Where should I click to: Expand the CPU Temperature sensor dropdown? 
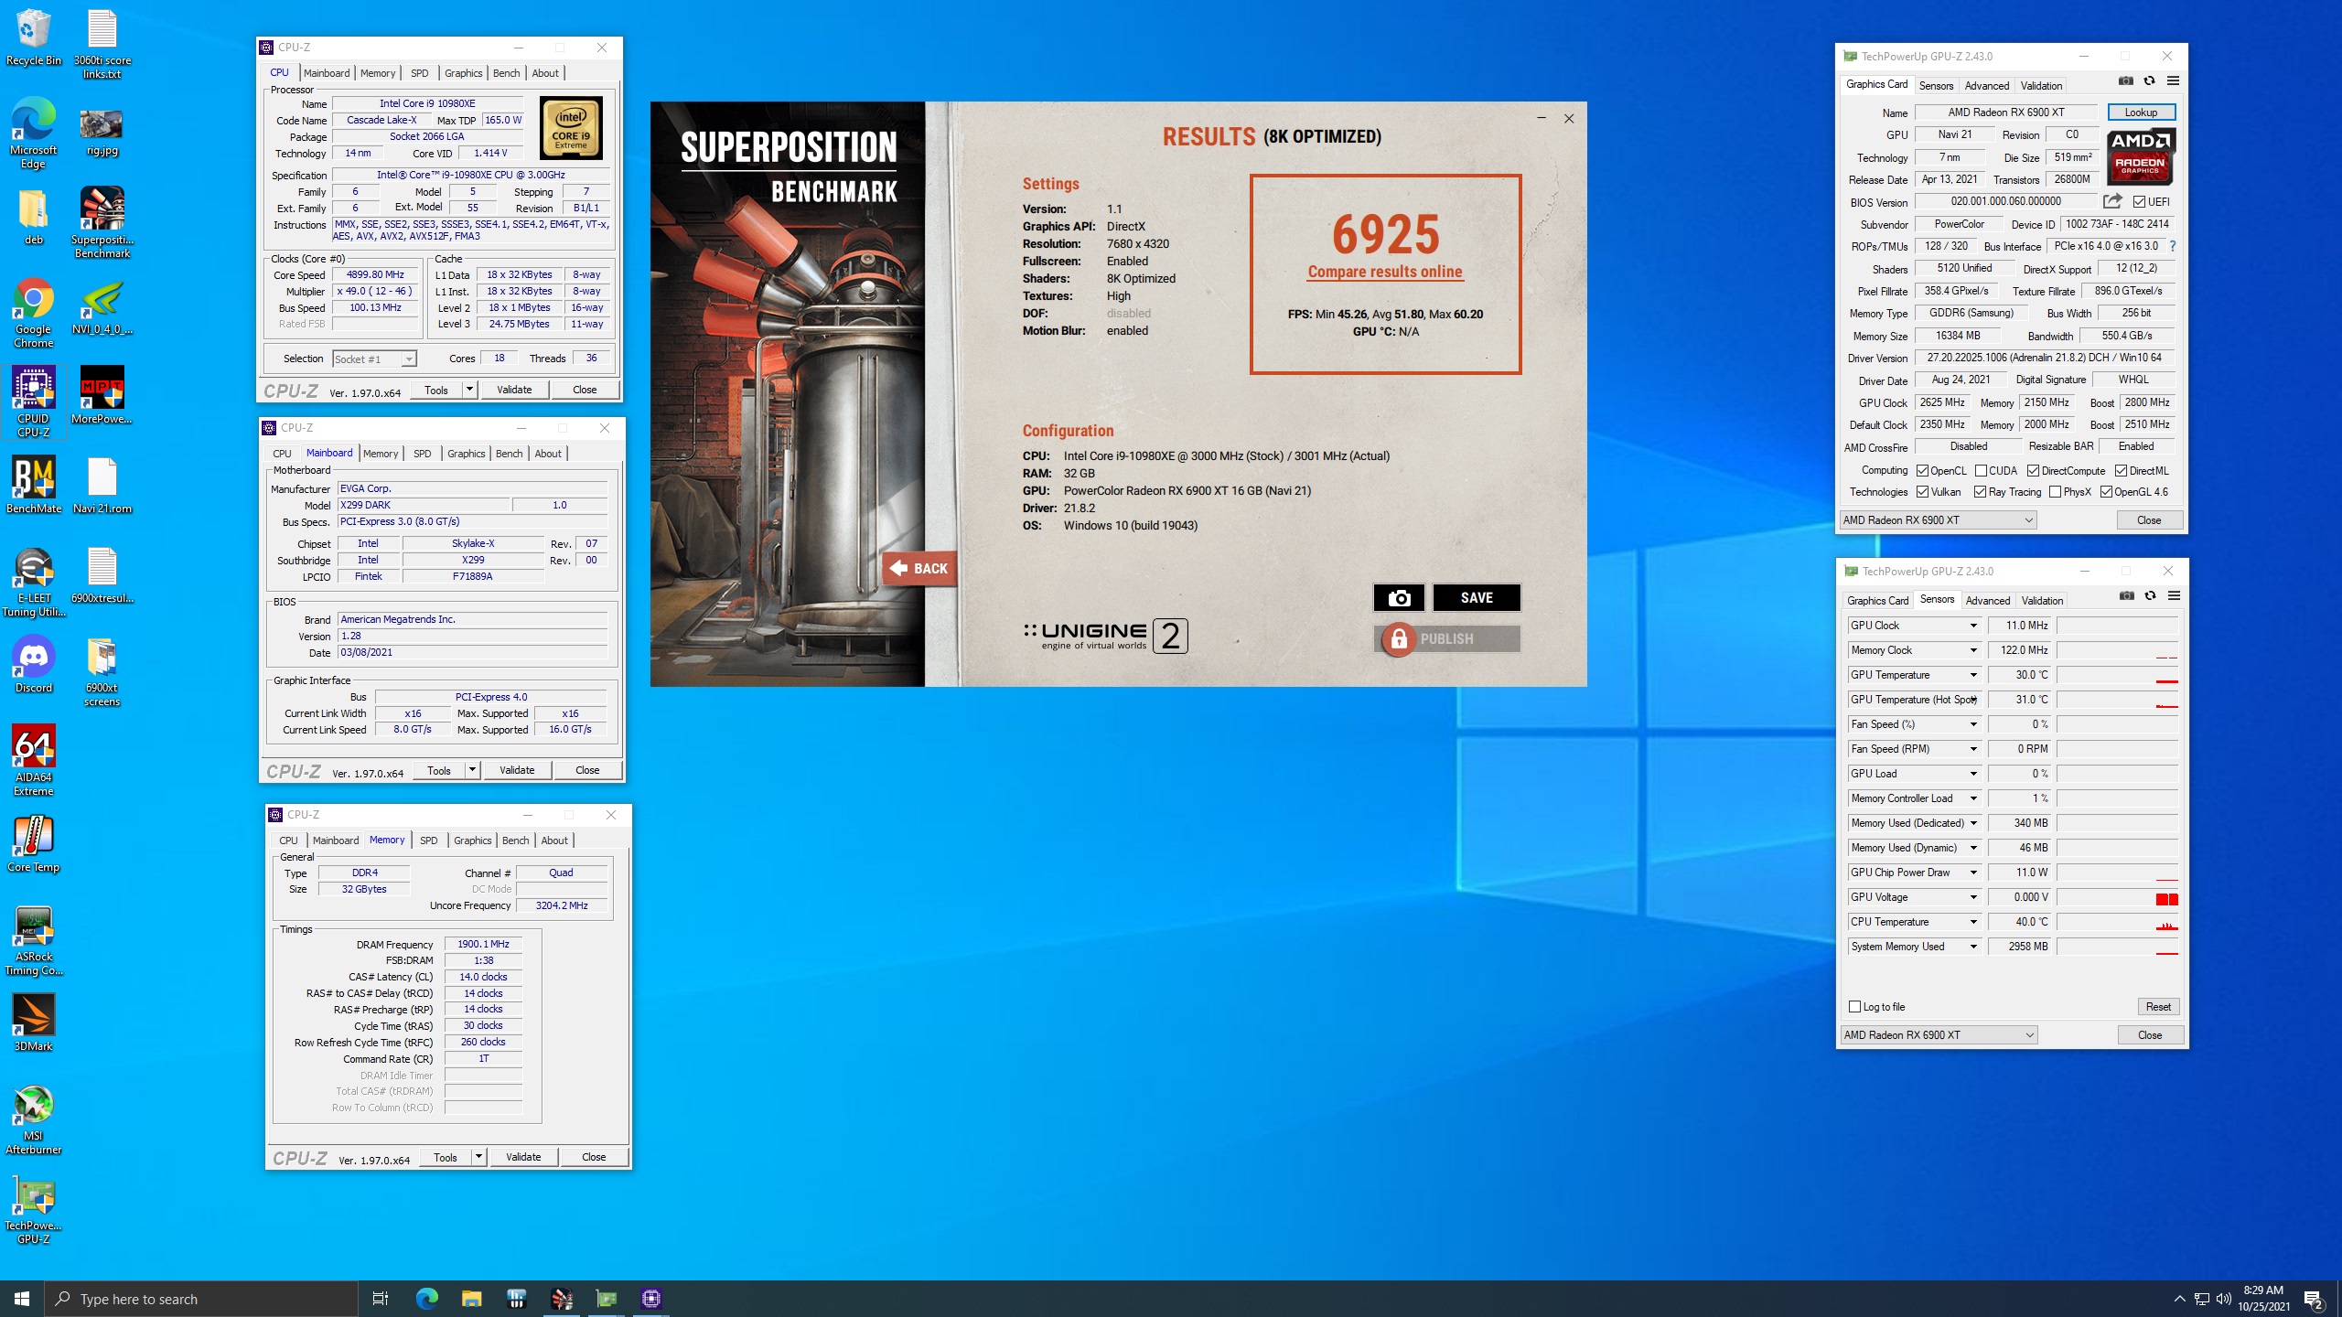1973,922
